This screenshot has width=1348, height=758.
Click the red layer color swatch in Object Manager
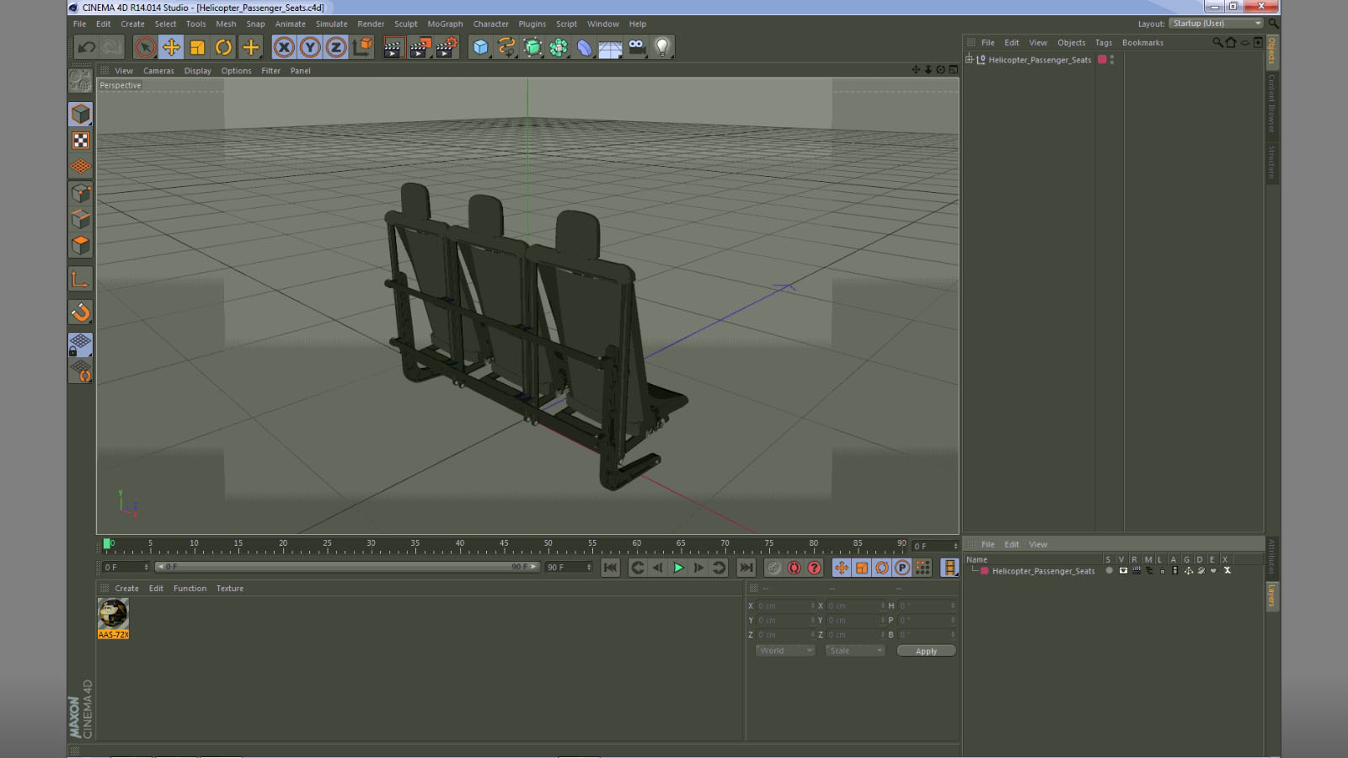pos(1102,60)
